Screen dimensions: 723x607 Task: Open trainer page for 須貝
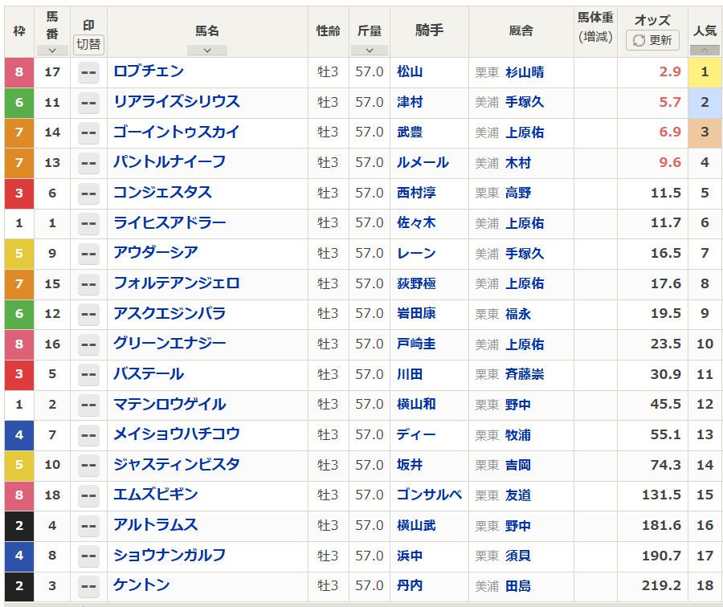click(x=518, y=556)
